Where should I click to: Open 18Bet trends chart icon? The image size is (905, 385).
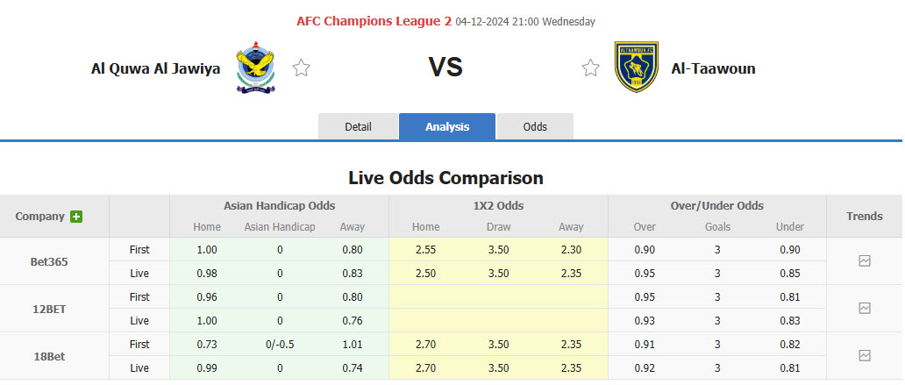click(865, 355)
